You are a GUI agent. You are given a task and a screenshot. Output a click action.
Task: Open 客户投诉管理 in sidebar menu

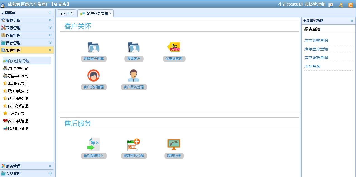[x=18, y=106]
